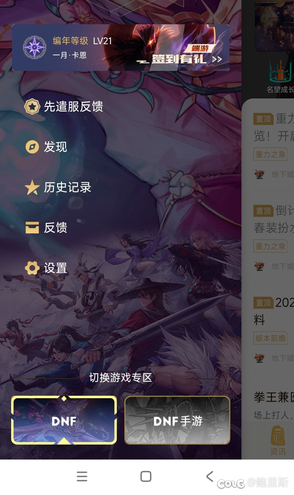294x495 pixels.
Task: Tap the 版本前瞻 tag
Action: pos(271,338)
